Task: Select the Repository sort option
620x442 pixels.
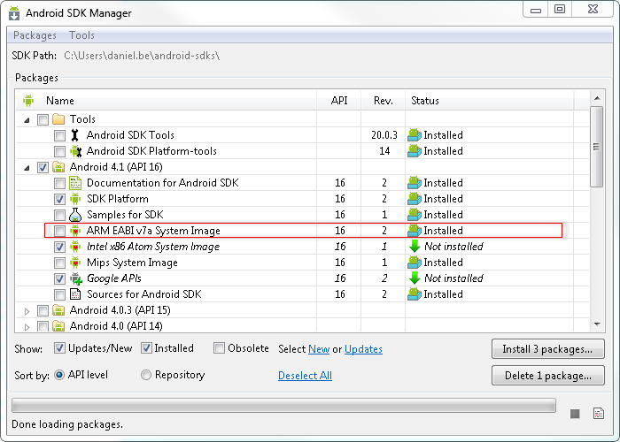Action: (x=146, y=375)
